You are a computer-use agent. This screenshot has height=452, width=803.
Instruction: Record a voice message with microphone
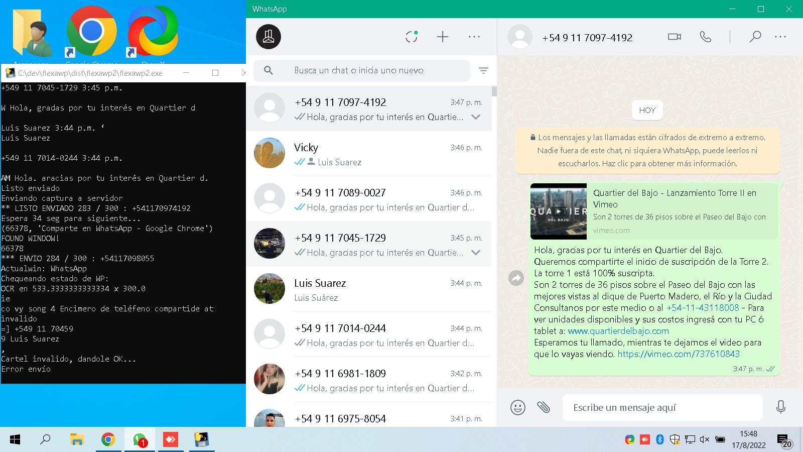[780, 407]
